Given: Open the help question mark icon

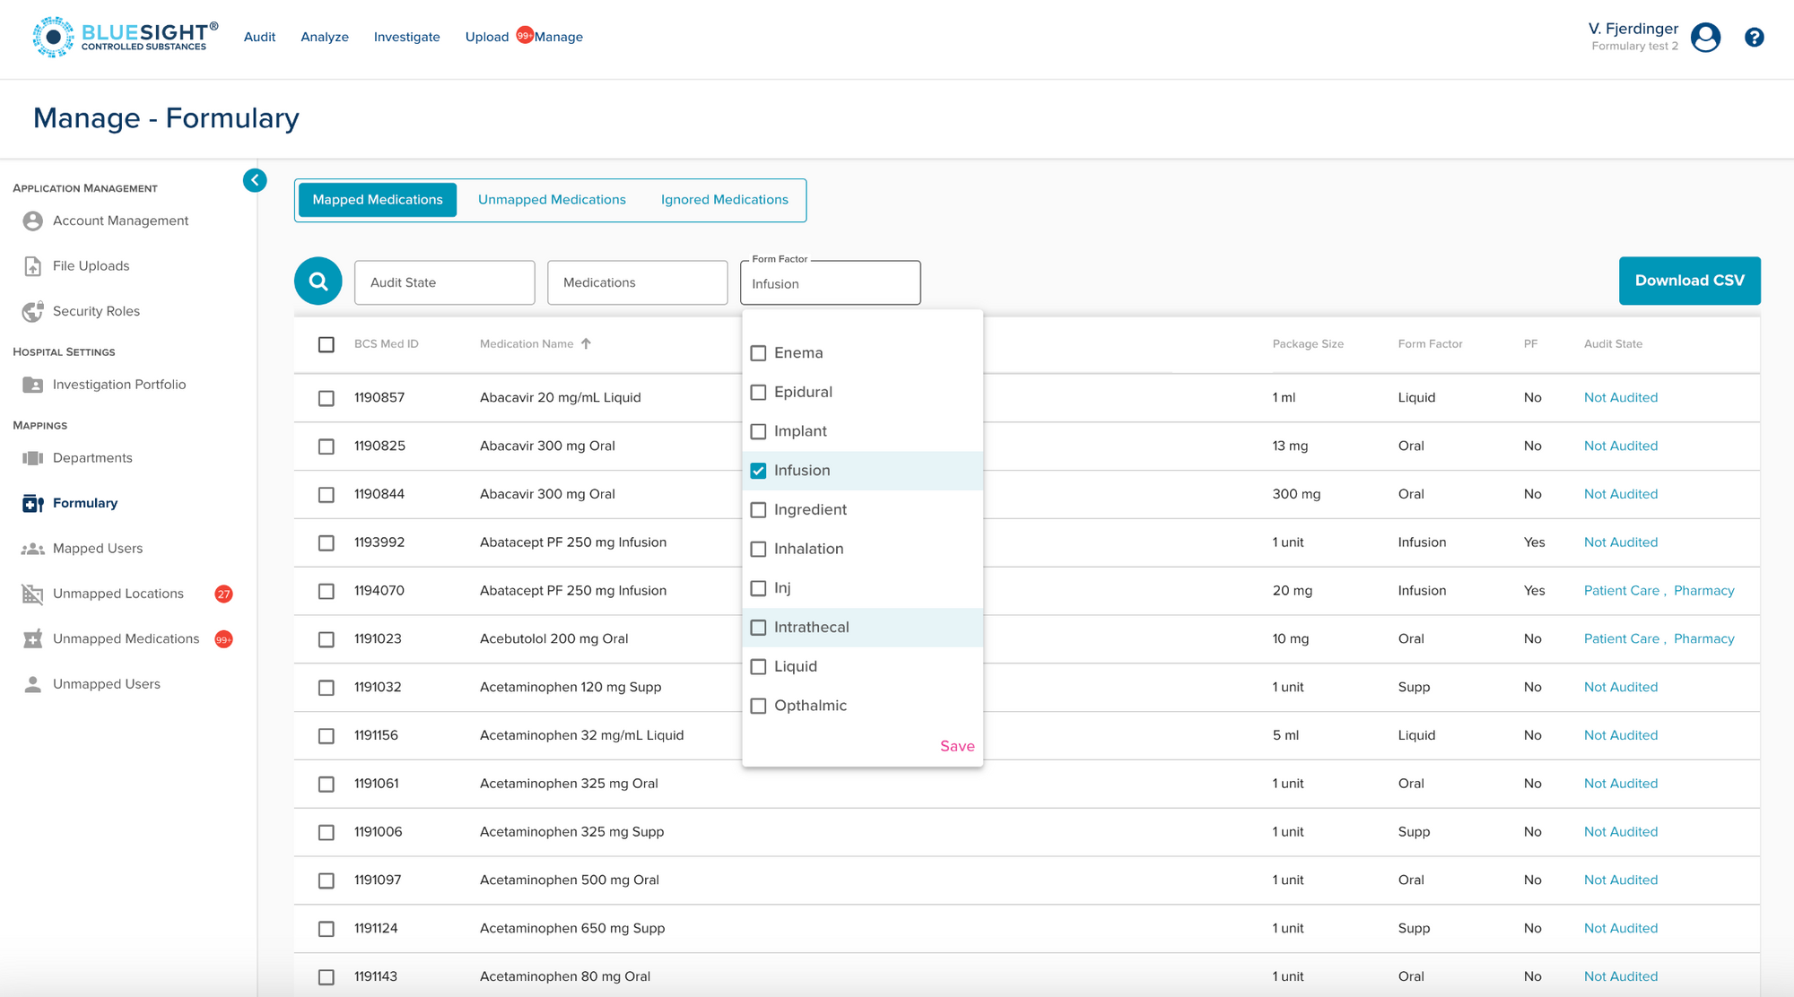Looking at the screenshot, I should click(x=1754, y=38).
